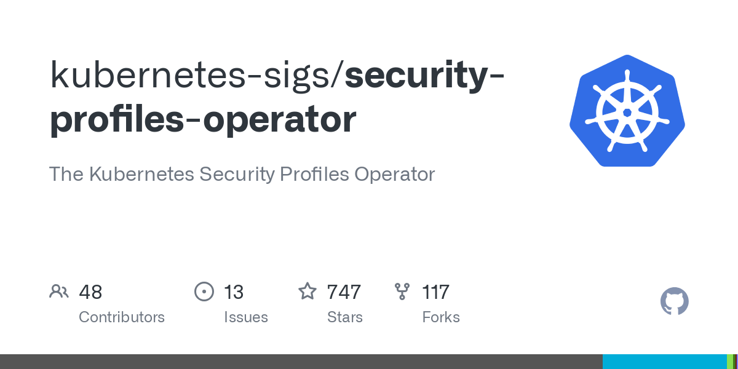Click the 117 forks count

click(435, 292)
